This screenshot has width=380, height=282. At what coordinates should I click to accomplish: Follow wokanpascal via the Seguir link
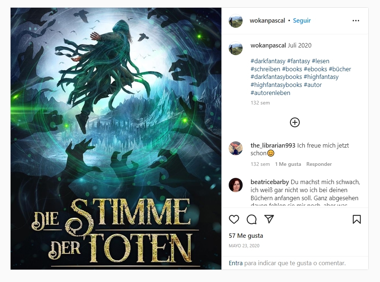pos(302,20)
